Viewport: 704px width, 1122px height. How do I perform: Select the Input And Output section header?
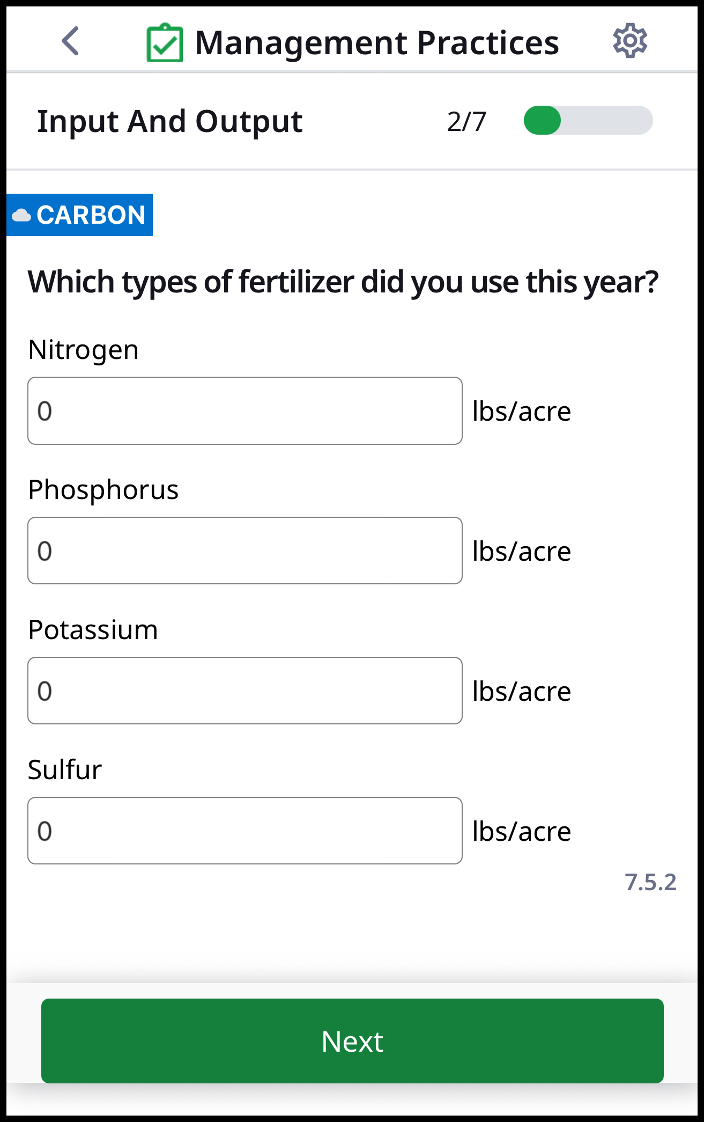[x=170, y=121]
